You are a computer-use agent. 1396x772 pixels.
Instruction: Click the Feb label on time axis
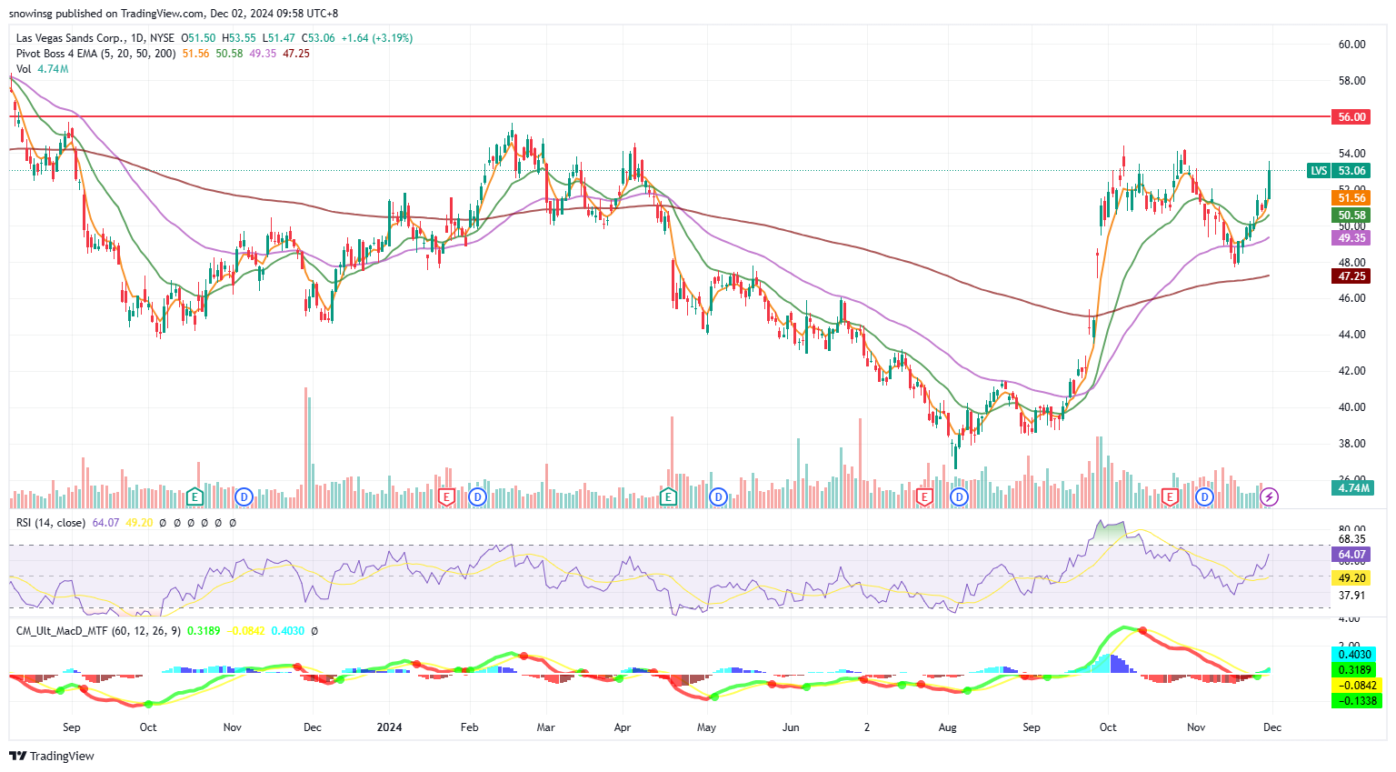[x=469, y=727]
